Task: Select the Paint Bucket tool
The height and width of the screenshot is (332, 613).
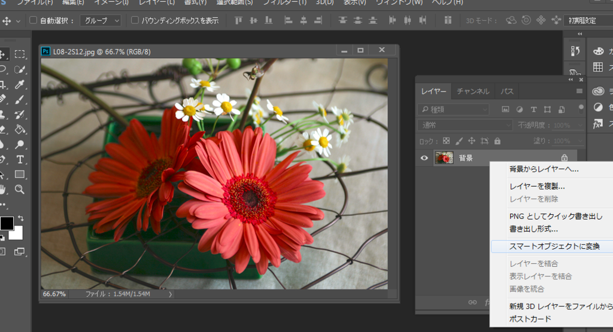Action: click(20, 129)
